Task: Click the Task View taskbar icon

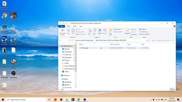Action: click(49, 99)
